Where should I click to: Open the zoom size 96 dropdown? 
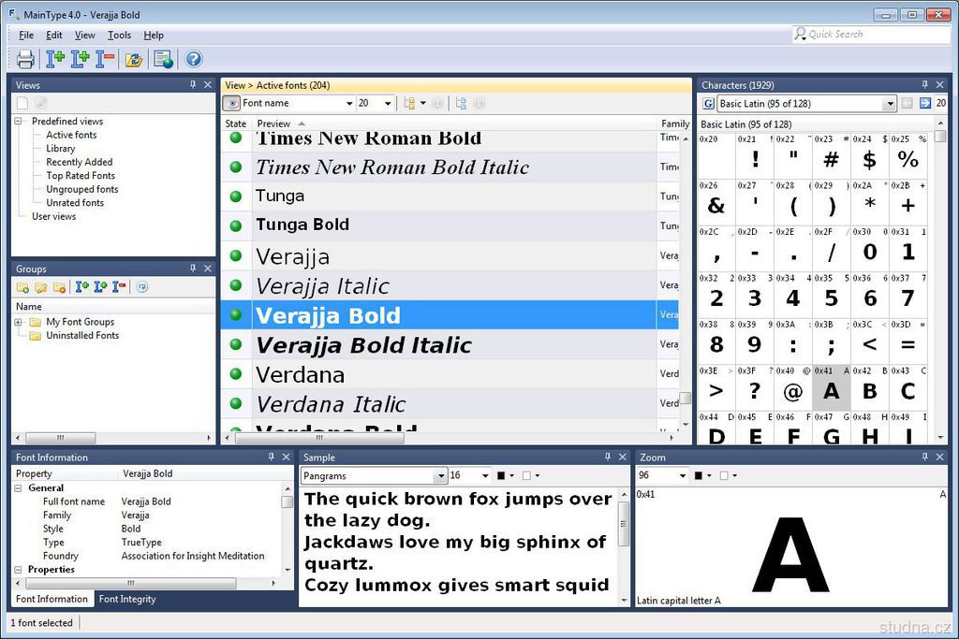pyautogui.click(x=683, y=476)
